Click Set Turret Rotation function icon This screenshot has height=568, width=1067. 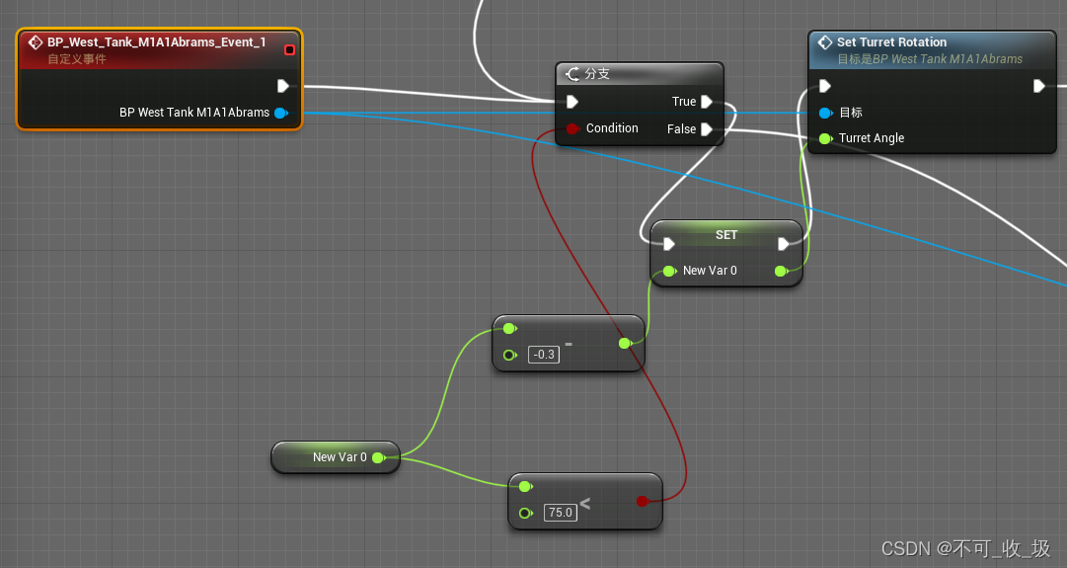point(825,42)
